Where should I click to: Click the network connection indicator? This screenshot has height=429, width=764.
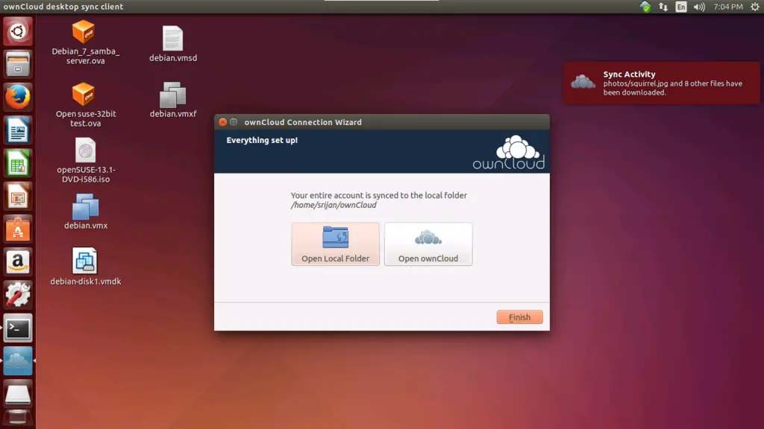(x=663, y=7)
